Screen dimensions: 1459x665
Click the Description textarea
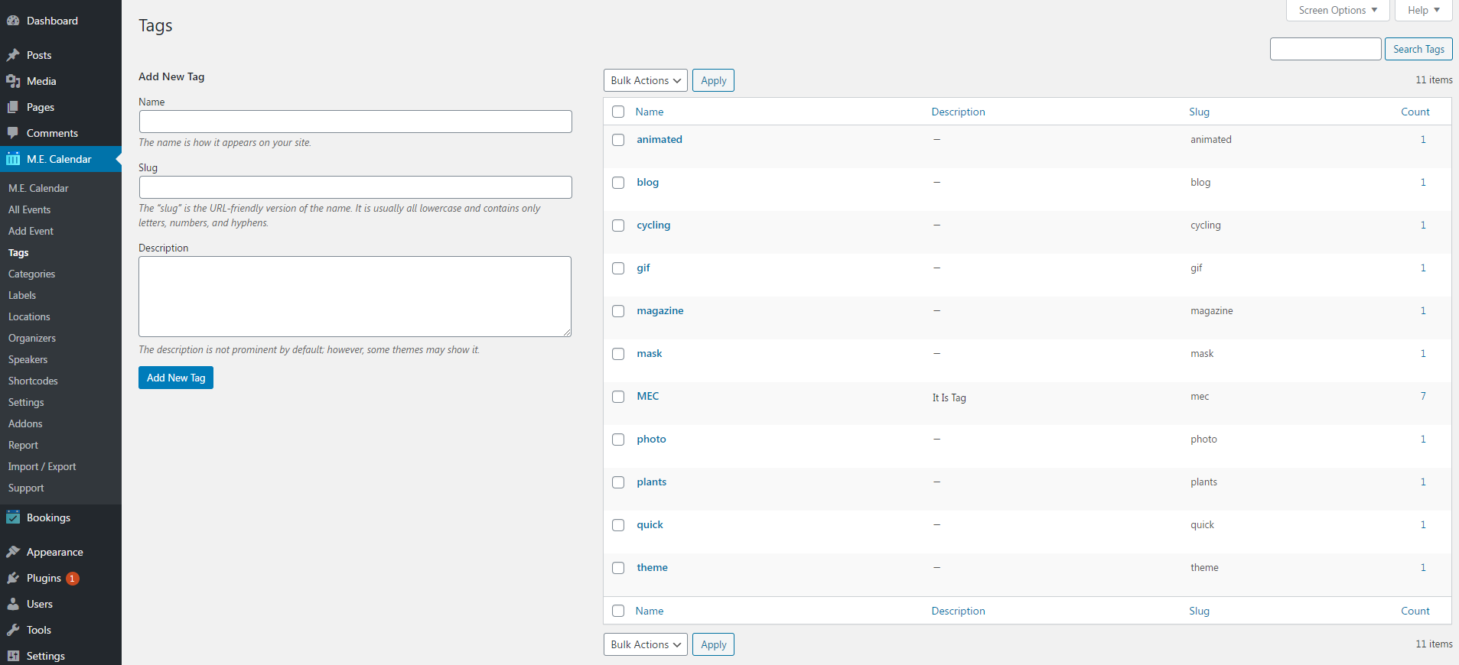click(355, 297)
